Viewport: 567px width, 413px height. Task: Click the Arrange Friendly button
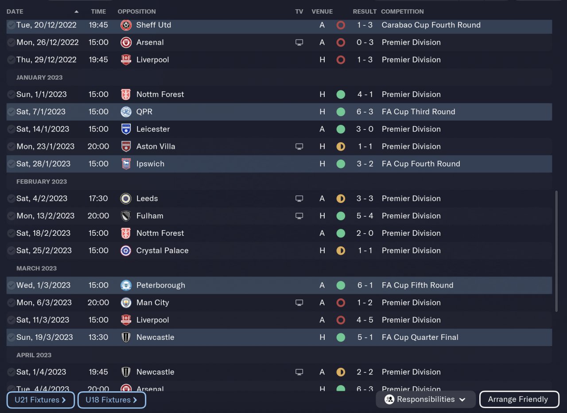click(518, 400)
